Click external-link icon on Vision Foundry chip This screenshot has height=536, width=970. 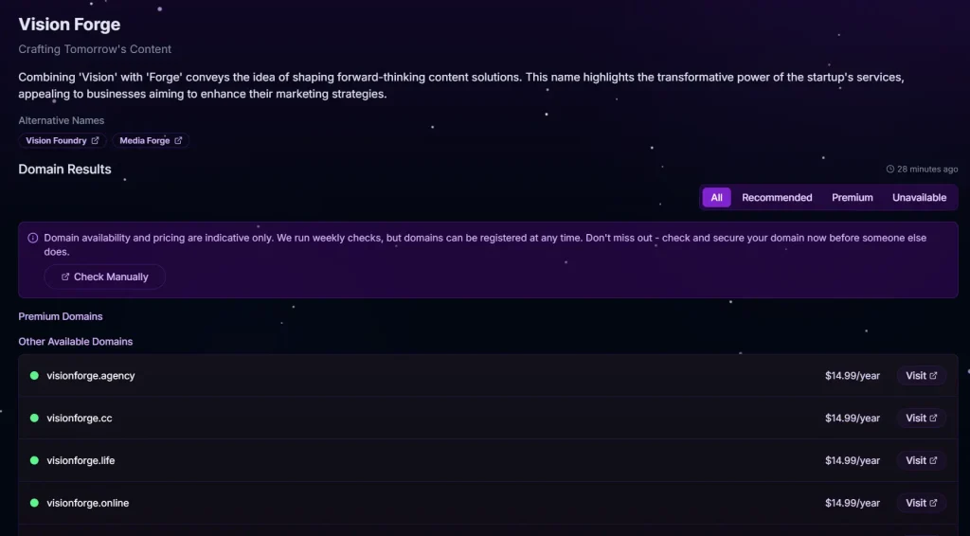click(95, 141)
